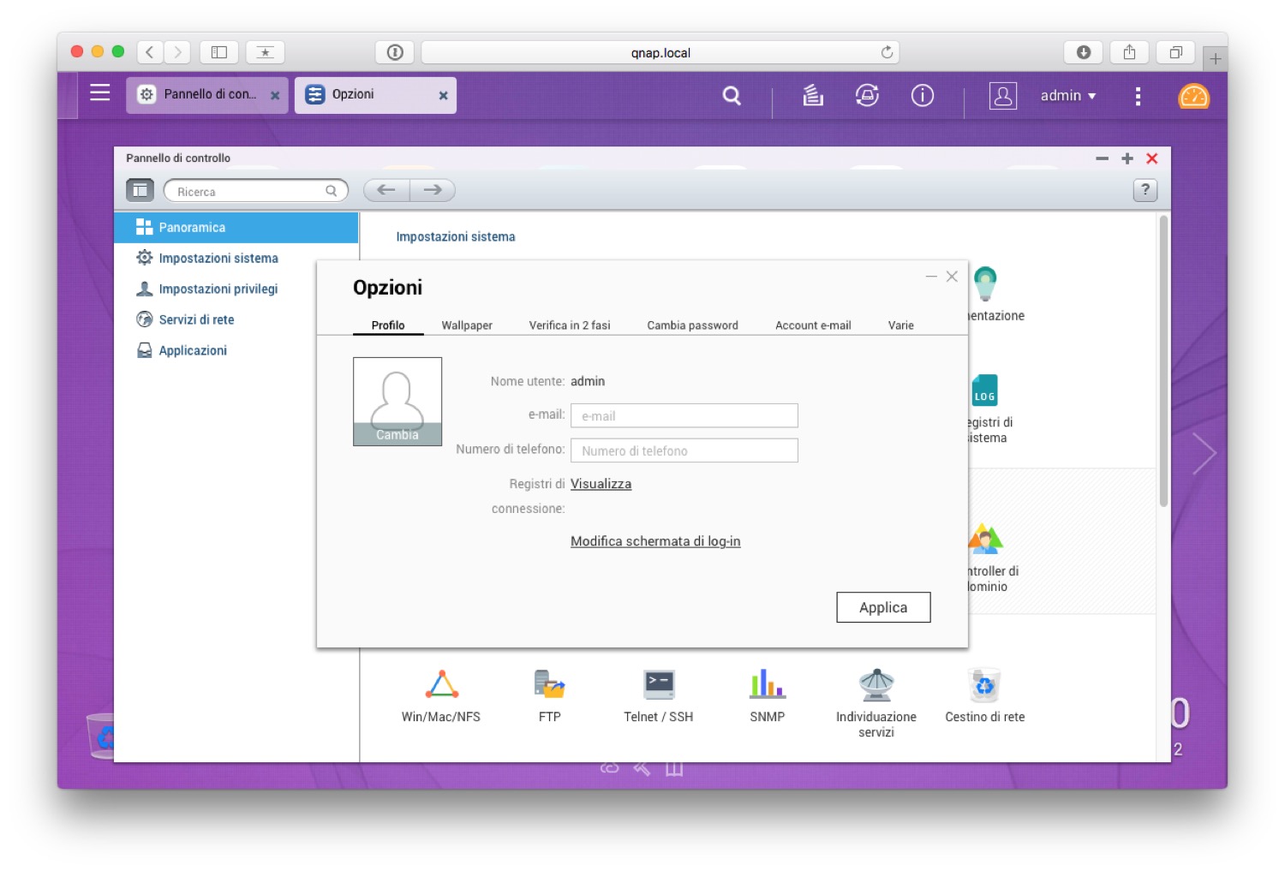This screenshot has width=1285, height=871.
Task: Show Safari sidebar icon
Action: pos(219,52)
